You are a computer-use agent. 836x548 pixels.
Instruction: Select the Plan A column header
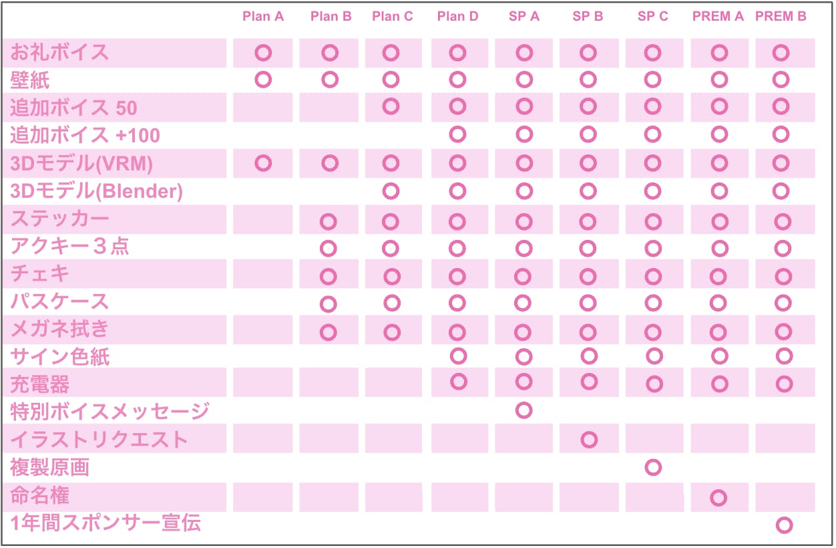263,17
